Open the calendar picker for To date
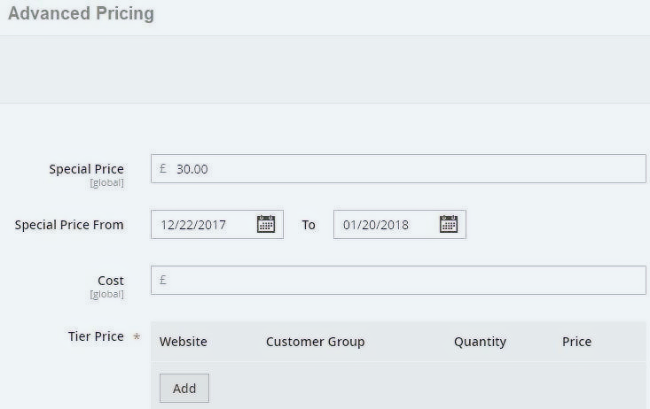The height and width of the screenshot is (409, 650). pos(449,224)
